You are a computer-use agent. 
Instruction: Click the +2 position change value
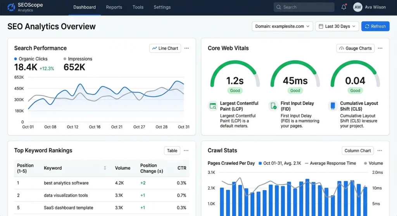143,183
